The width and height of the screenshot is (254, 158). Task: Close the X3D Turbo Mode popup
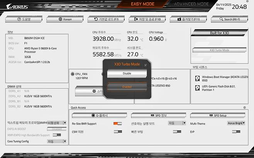[x=146, y=65]
